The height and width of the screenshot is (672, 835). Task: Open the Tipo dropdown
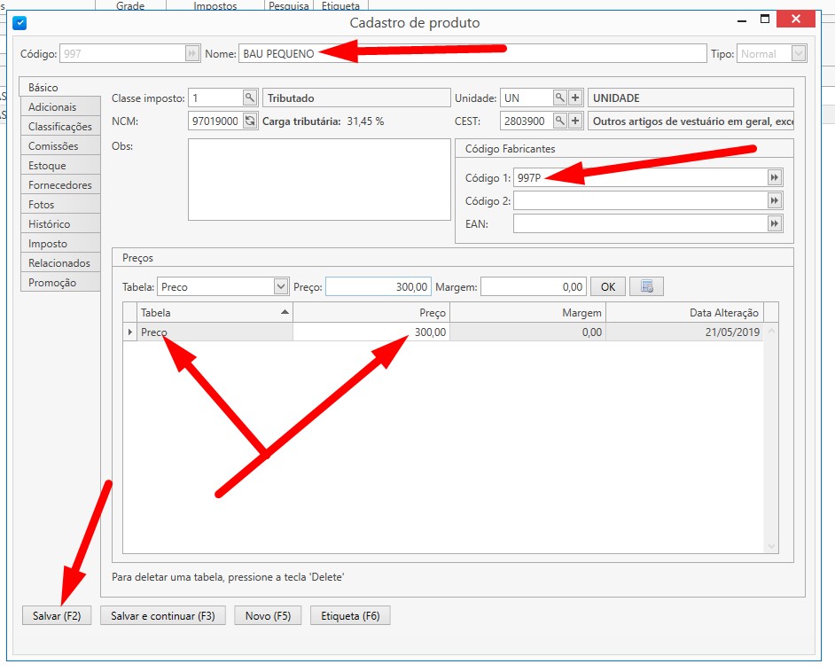(x=798, y=54)
